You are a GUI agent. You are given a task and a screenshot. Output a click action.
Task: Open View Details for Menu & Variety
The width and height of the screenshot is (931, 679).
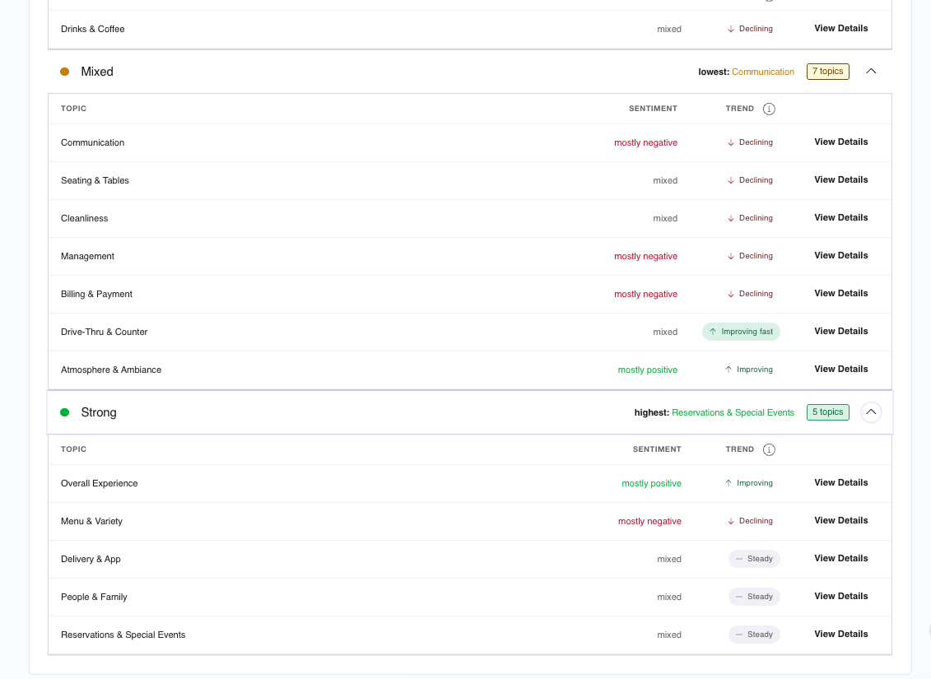pyautogui.click(x=840, y=520)
